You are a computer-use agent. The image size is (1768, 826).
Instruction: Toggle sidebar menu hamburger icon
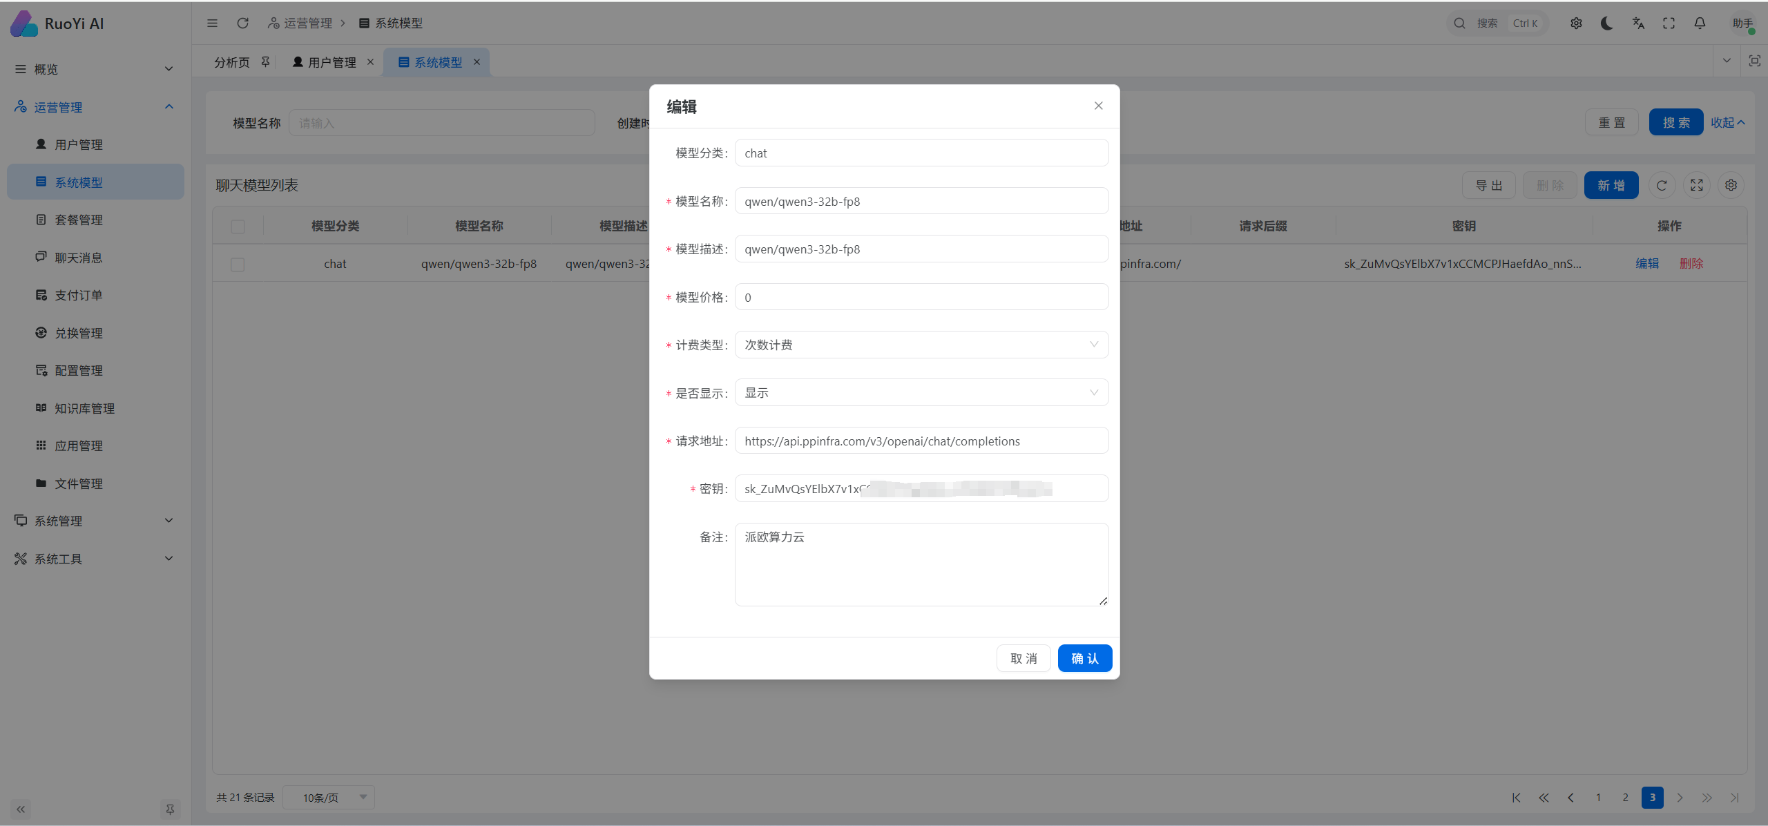tap(212, 23)
